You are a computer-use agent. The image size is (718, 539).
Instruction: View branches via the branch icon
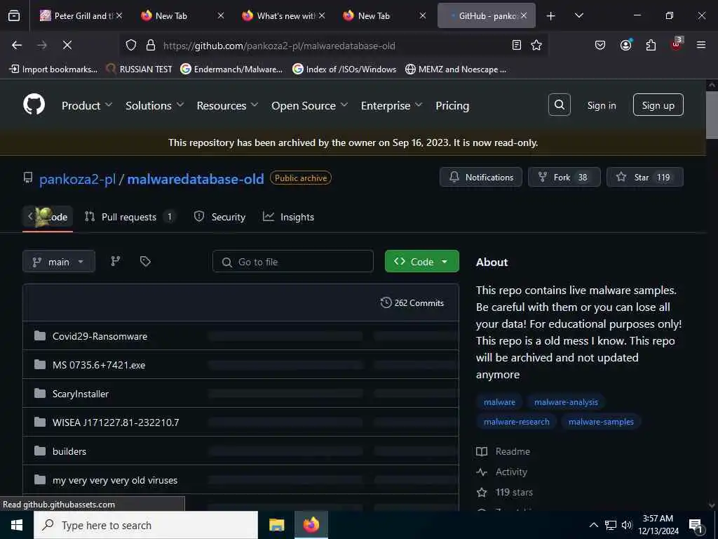(116, 261)
